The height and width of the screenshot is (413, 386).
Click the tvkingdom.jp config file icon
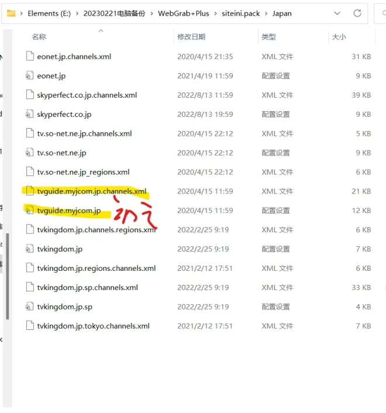pos(29,249)
